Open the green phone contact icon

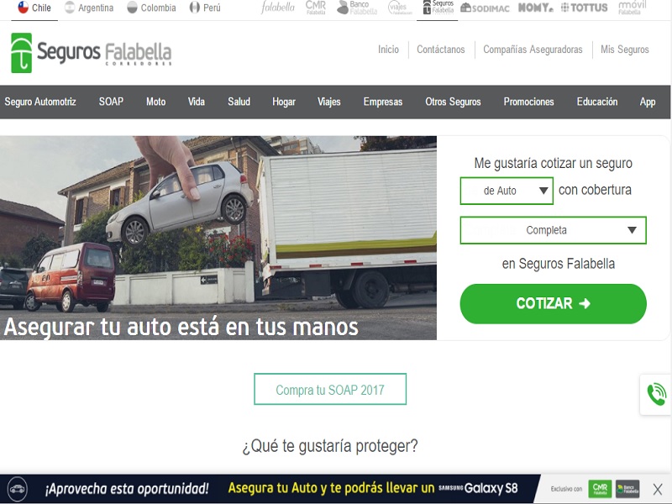[654, 392]
